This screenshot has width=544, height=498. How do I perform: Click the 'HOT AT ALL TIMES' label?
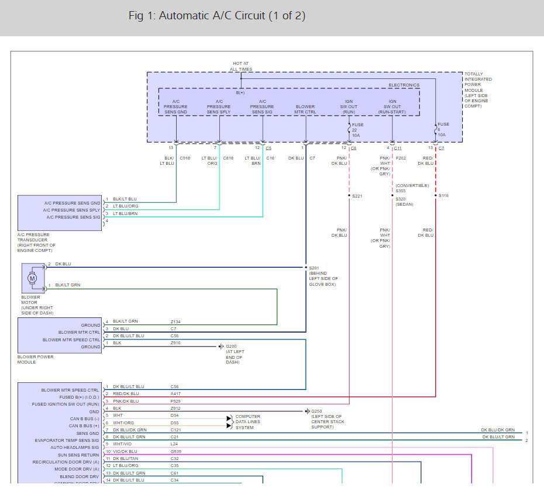pos(241,66)
